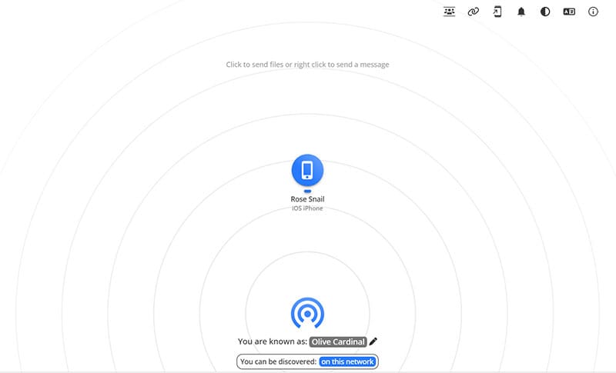Click the Rose Snail iPhone device icon
The image size is (616, 373).
click(x=307, y=170)
